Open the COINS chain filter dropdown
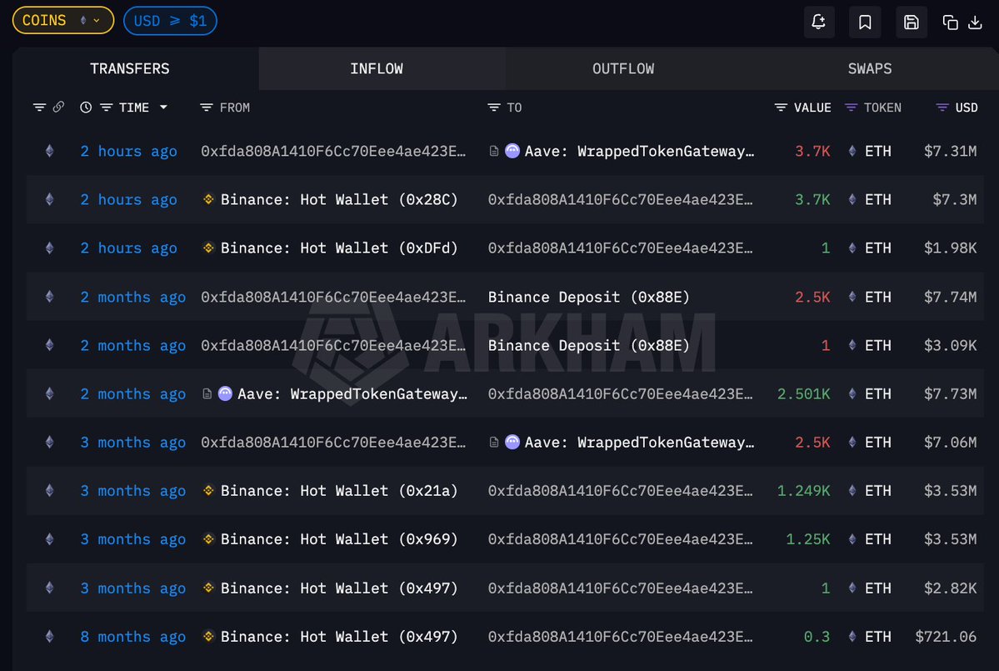The image size is (999, 671). [x=63, y=20]
